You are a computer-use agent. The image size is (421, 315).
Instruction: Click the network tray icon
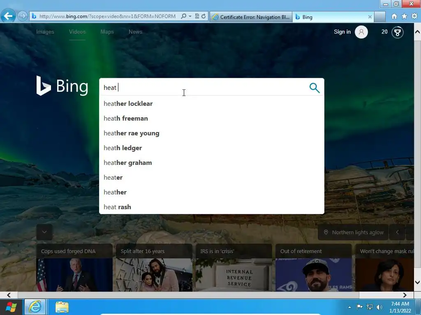pos(370,307)
